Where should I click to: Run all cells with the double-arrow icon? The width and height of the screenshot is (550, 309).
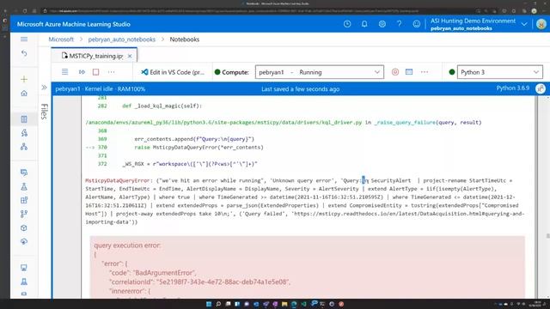click(82, 72)
